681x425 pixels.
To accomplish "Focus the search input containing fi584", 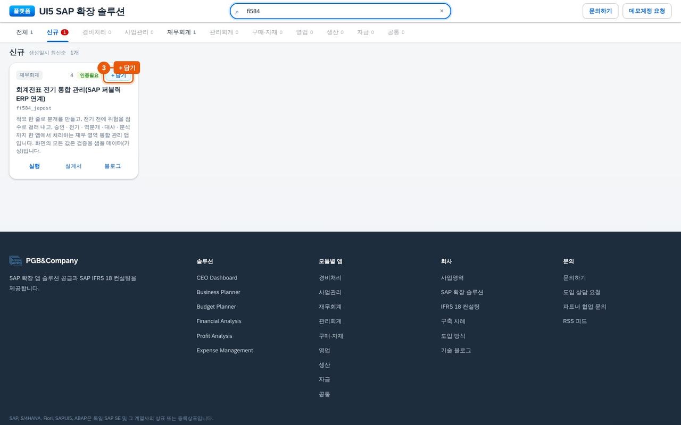I will point(340,11).
